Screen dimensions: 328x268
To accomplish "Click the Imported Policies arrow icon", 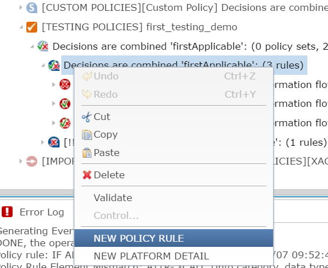I will (32, 162).
